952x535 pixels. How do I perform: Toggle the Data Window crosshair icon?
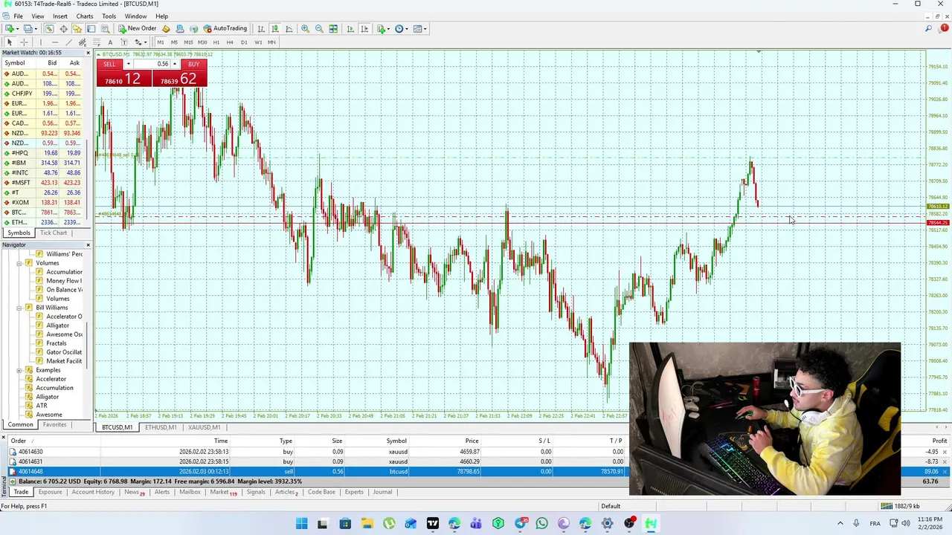pos(63,28)
